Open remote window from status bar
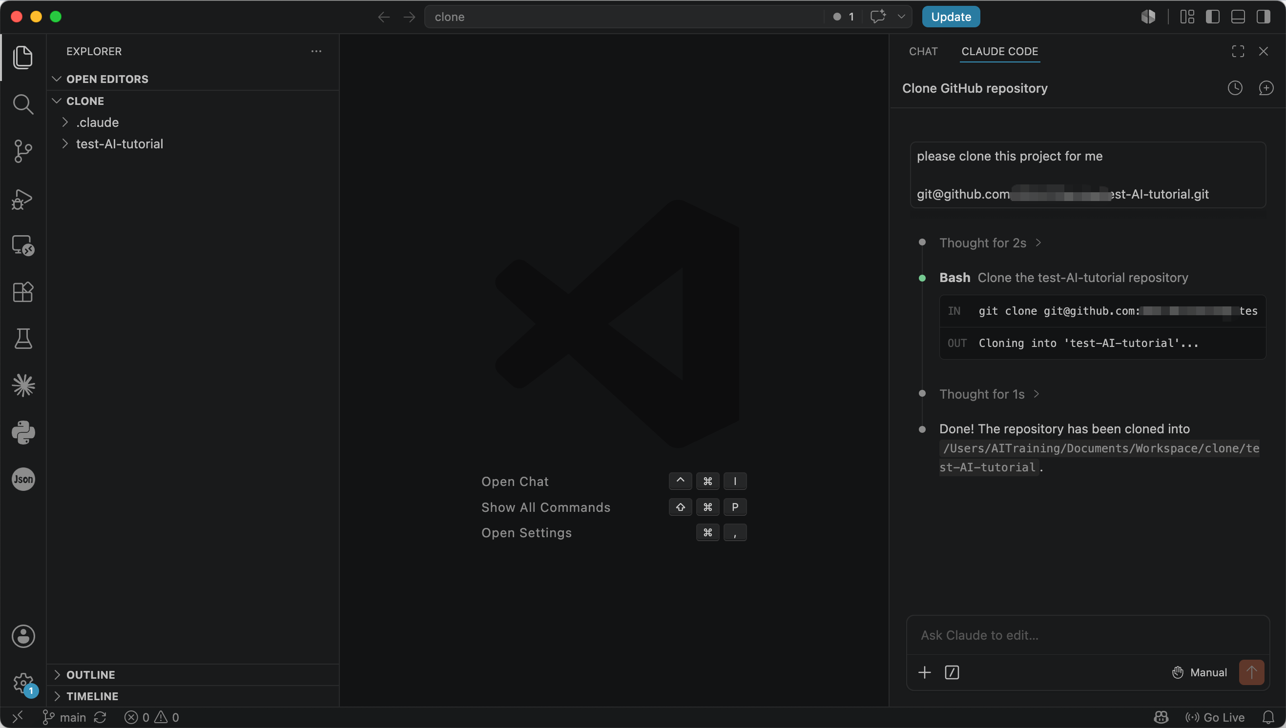 (18, 717)
